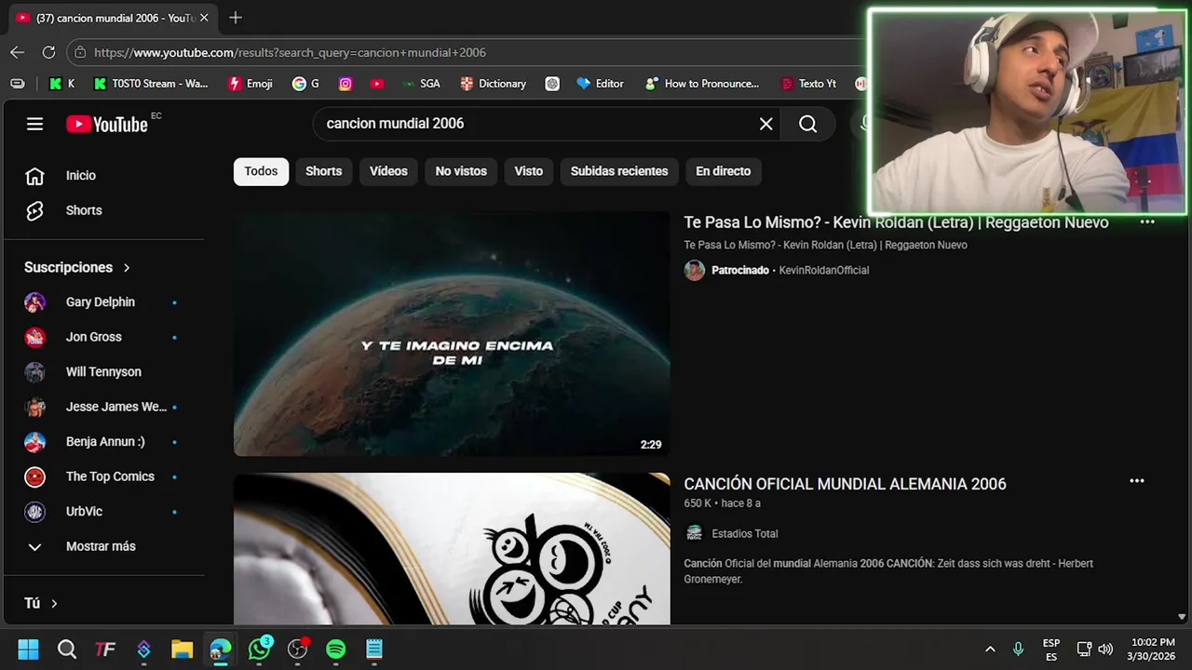Open the YouTube hamburger guide menu
The width and height of the screenshot is (1192, 670).
34,124
